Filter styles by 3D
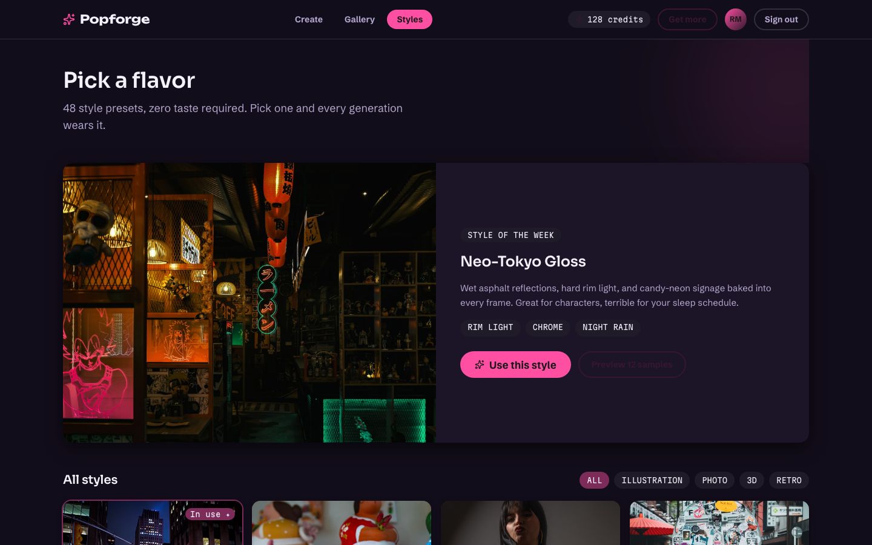The image size is (872, 545). tap(751, 480)
